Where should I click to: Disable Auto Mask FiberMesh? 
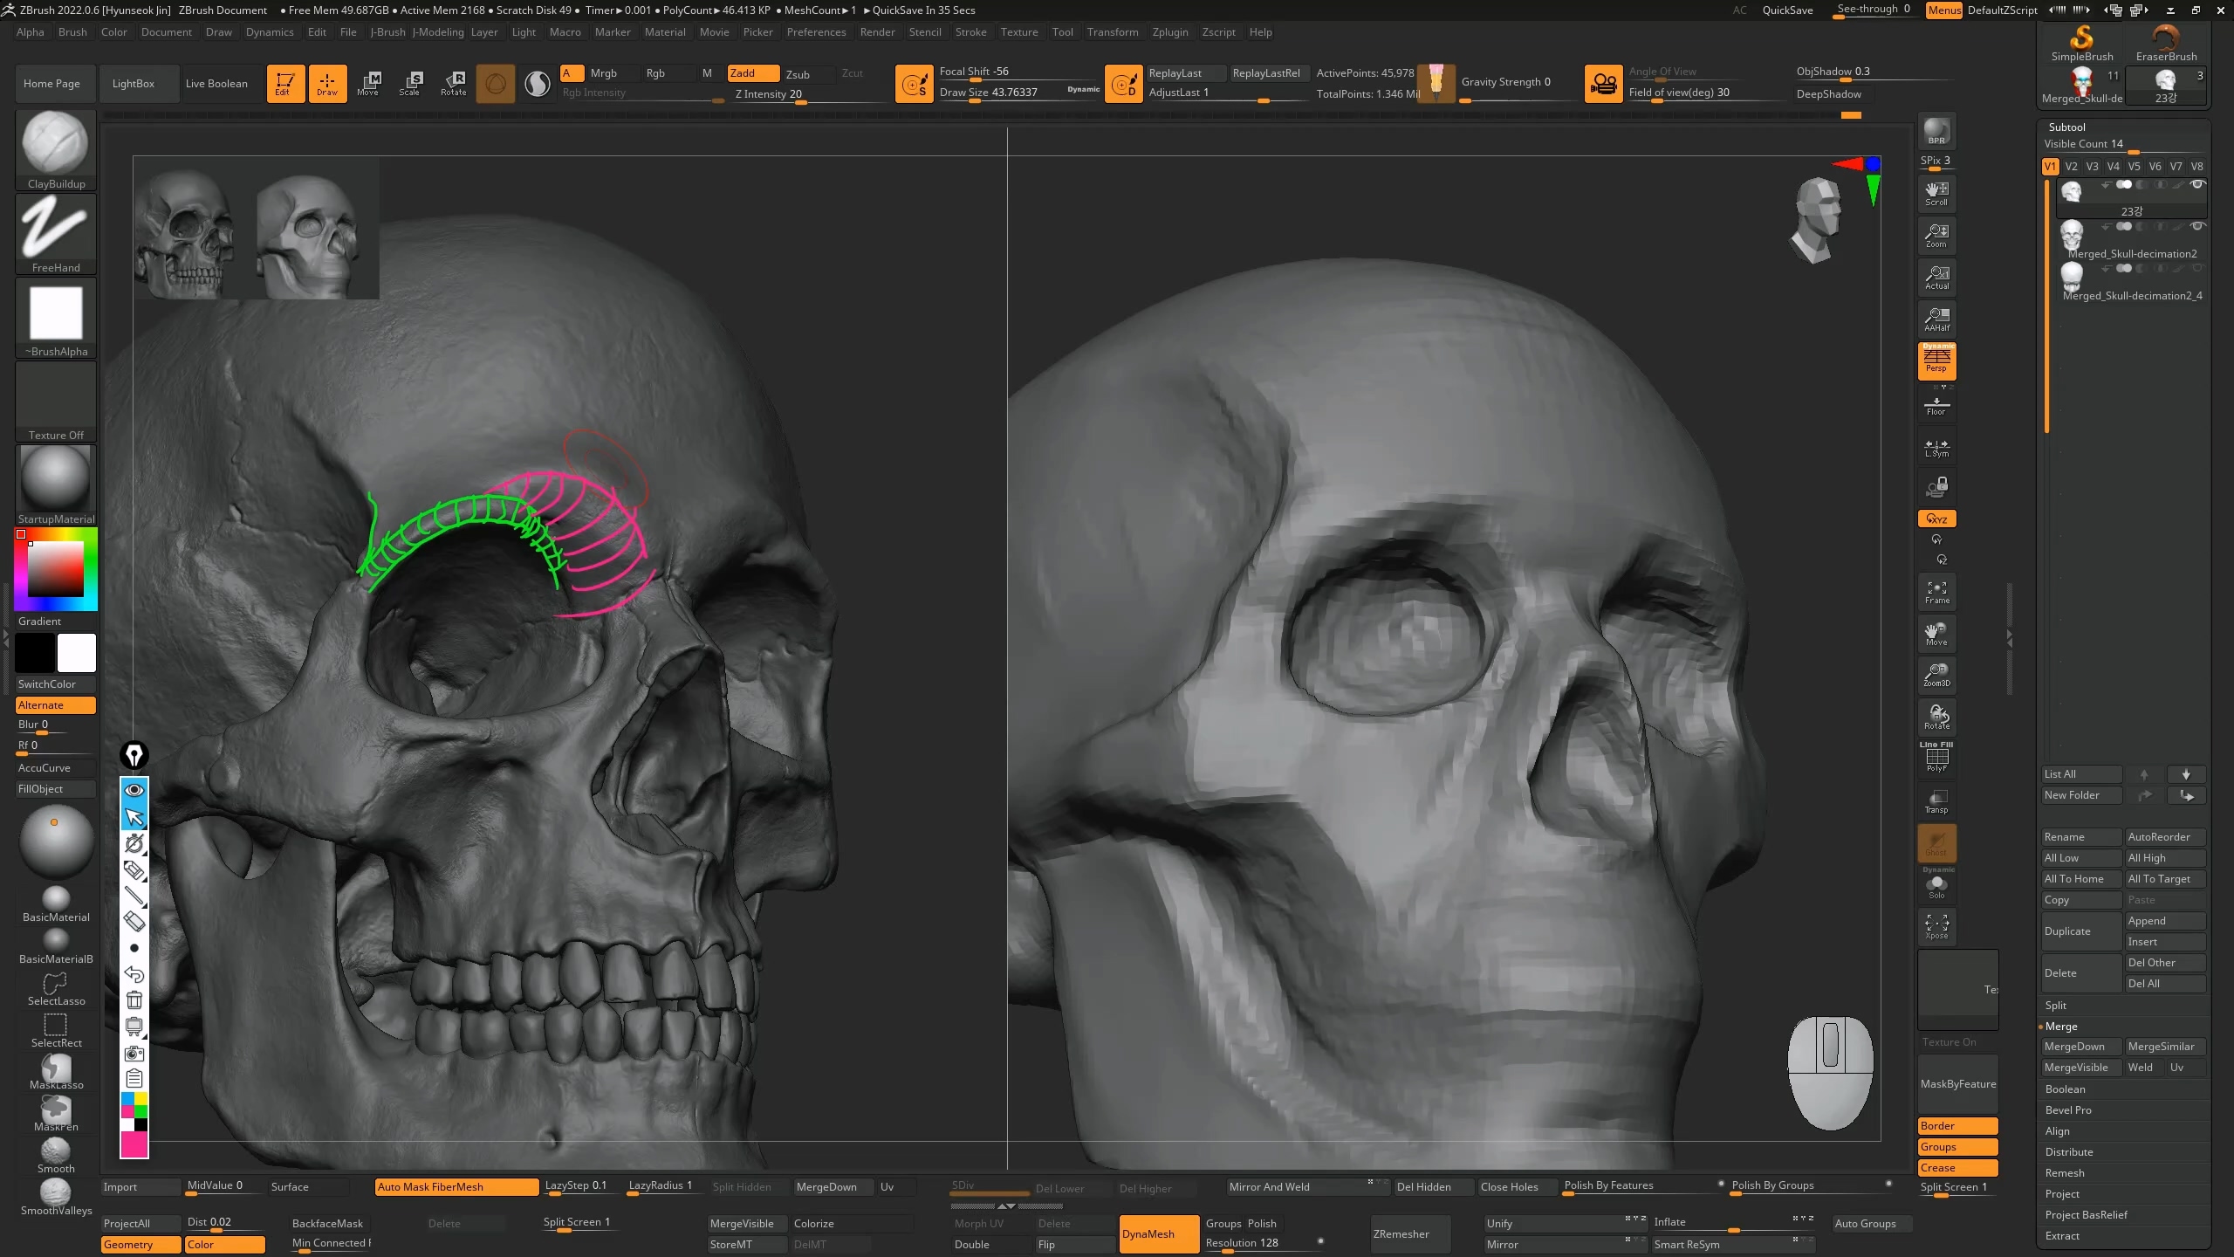click(x=456, y=1186)
